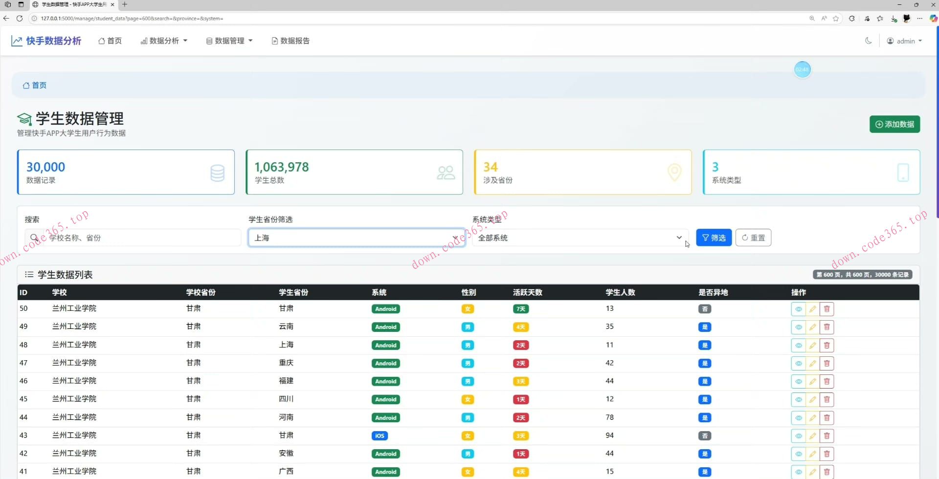
Task: Expand the 全部系统 system type dropdown
Action: click(x=580, y=238)
